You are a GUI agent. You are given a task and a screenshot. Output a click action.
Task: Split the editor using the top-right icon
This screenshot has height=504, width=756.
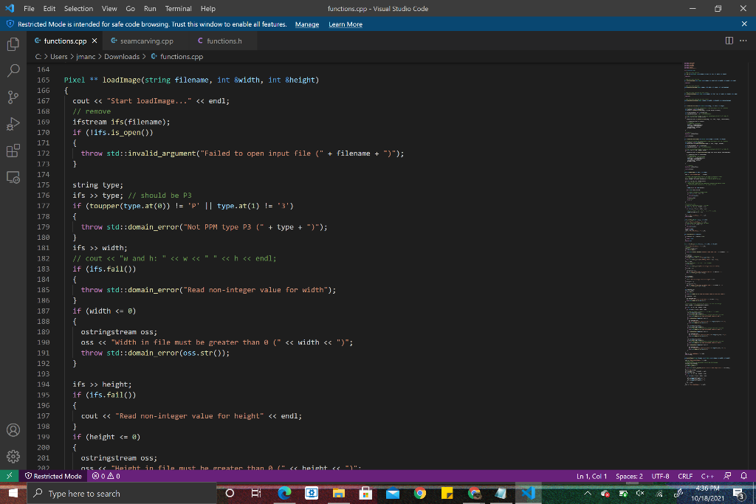(729, 41)
